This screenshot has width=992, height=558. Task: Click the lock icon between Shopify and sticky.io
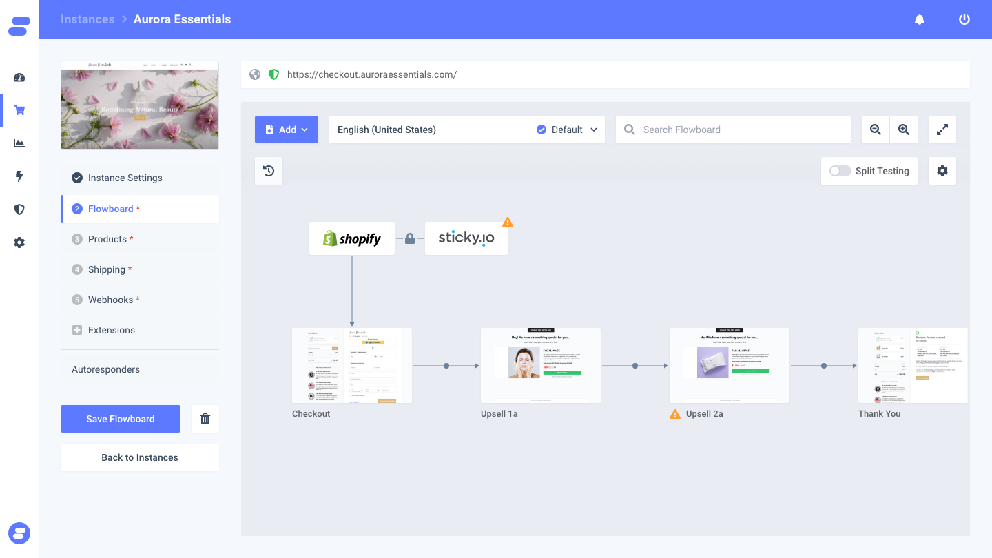(x=410, y=238)
